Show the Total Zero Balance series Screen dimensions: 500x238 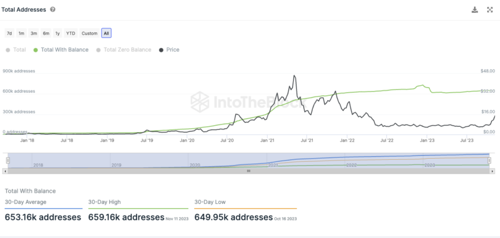click(x=124, y=50)
